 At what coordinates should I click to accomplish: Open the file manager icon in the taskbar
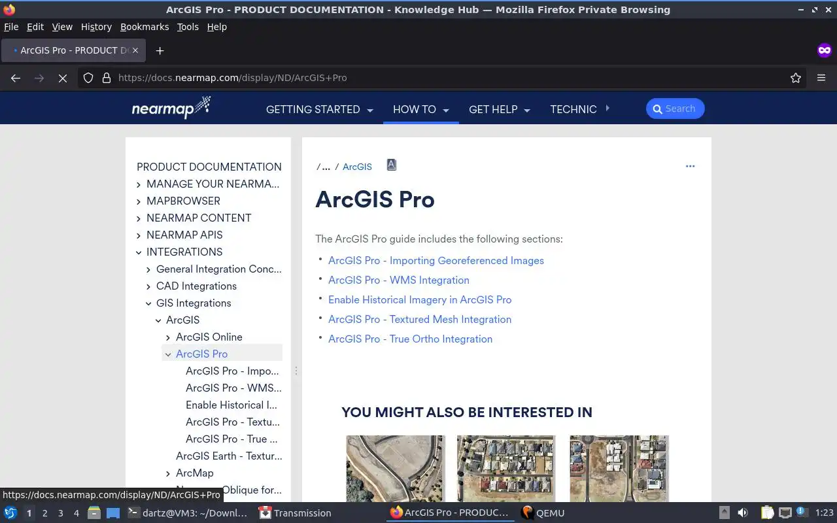94,513
